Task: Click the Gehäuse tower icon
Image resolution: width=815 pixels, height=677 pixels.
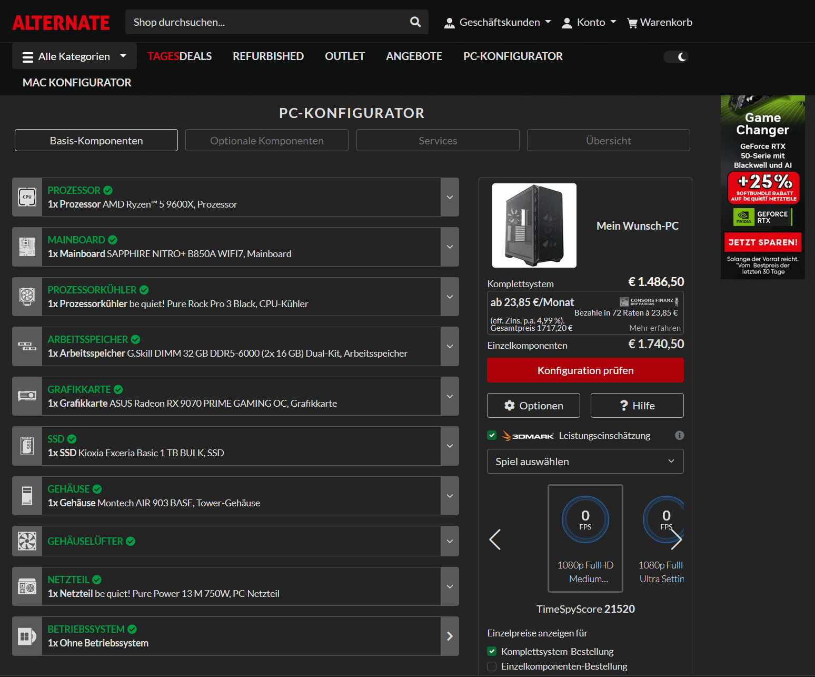Action: [27, 496]
